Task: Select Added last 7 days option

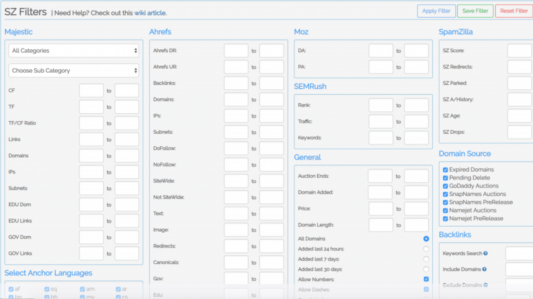Action: (x=426, y=259)
